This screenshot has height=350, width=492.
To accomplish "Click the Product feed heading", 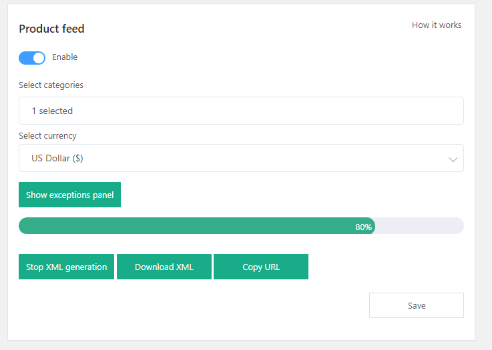I will [51, 29].
